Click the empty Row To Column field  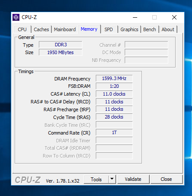[x=114, y=156]
